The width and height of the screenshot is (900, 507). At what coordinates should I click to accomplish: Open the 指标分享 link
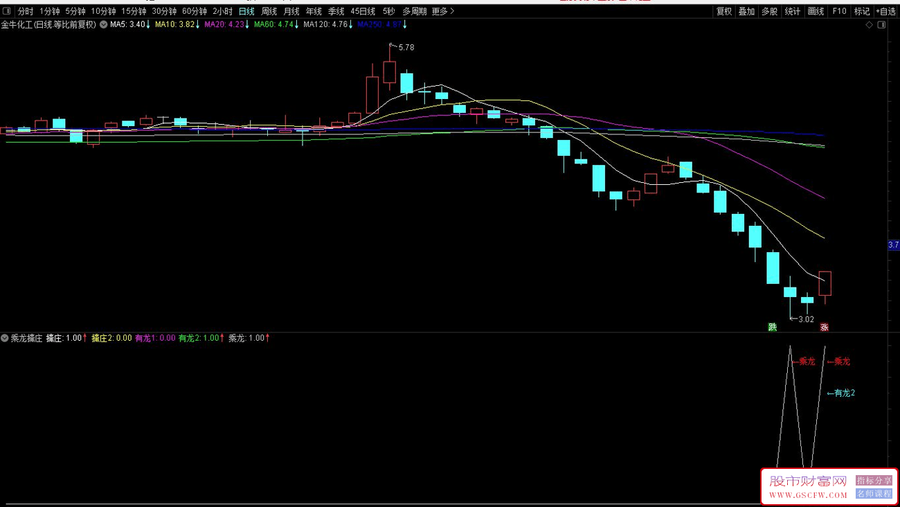pyautogui.click(x=874, y=481)
